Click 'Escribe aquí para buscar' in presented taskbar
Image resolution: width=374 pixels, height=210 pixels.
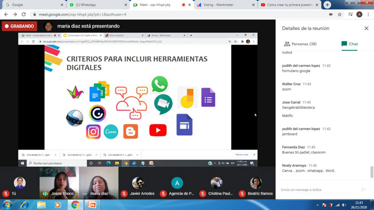pyautogui.click(x=57, y=163)
